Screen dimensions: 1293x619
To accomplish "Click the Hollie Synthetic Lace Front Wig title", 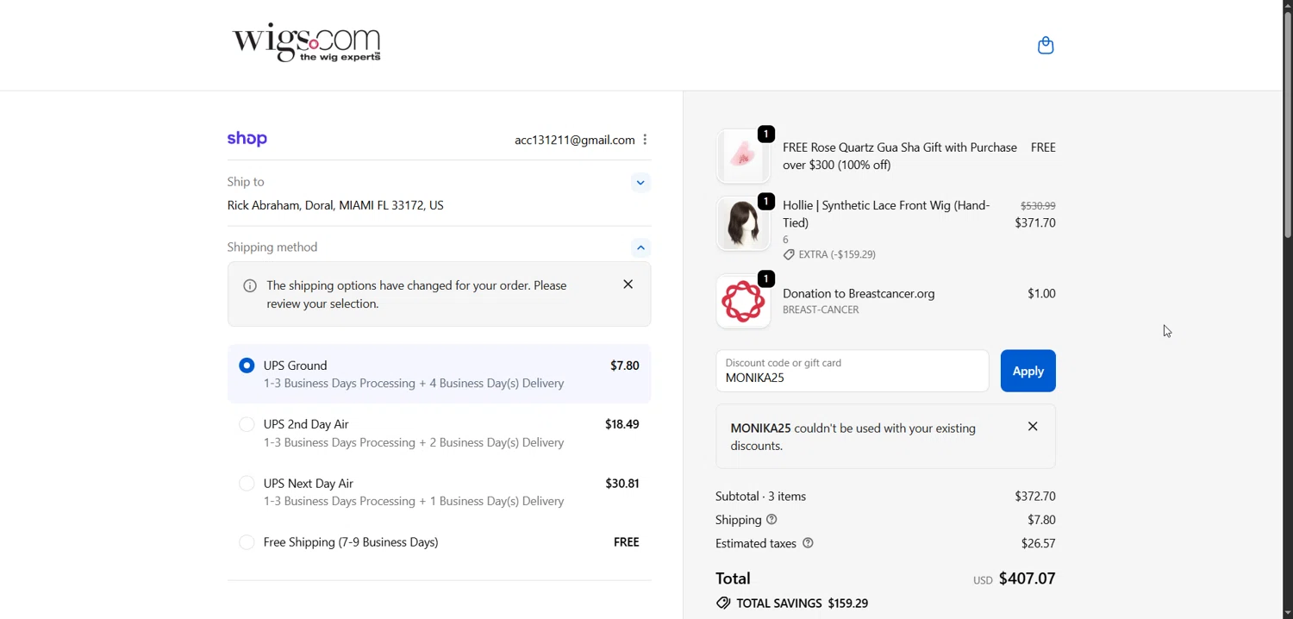I will pos(886,214).
